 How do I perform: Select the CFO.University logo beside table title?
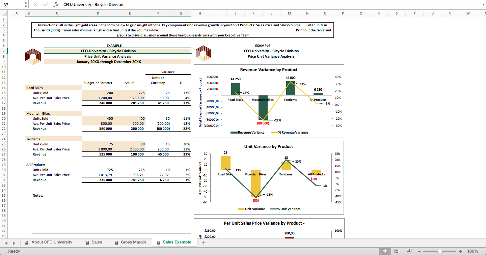[33, 56]
